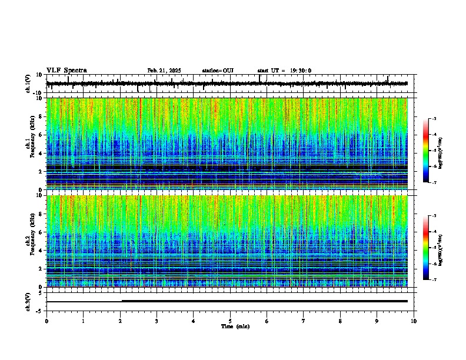466x360 pixels.
Task: Click the "ch.1(V)" axis label
Action: pyautogui.click(x=28, y=84)
